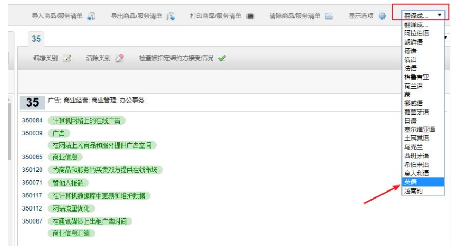
Task: Select 意大利语 from translation list
Action: tap(423, 173)
